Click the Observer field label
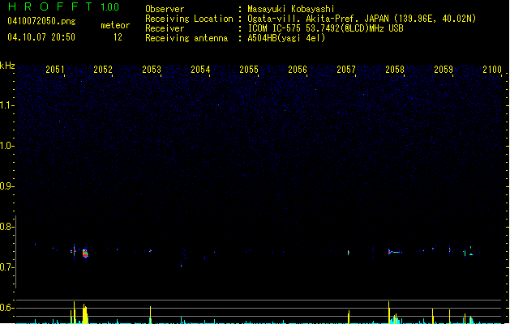Image resolution: width=510 pixels, height=324 pixels. 165,9
